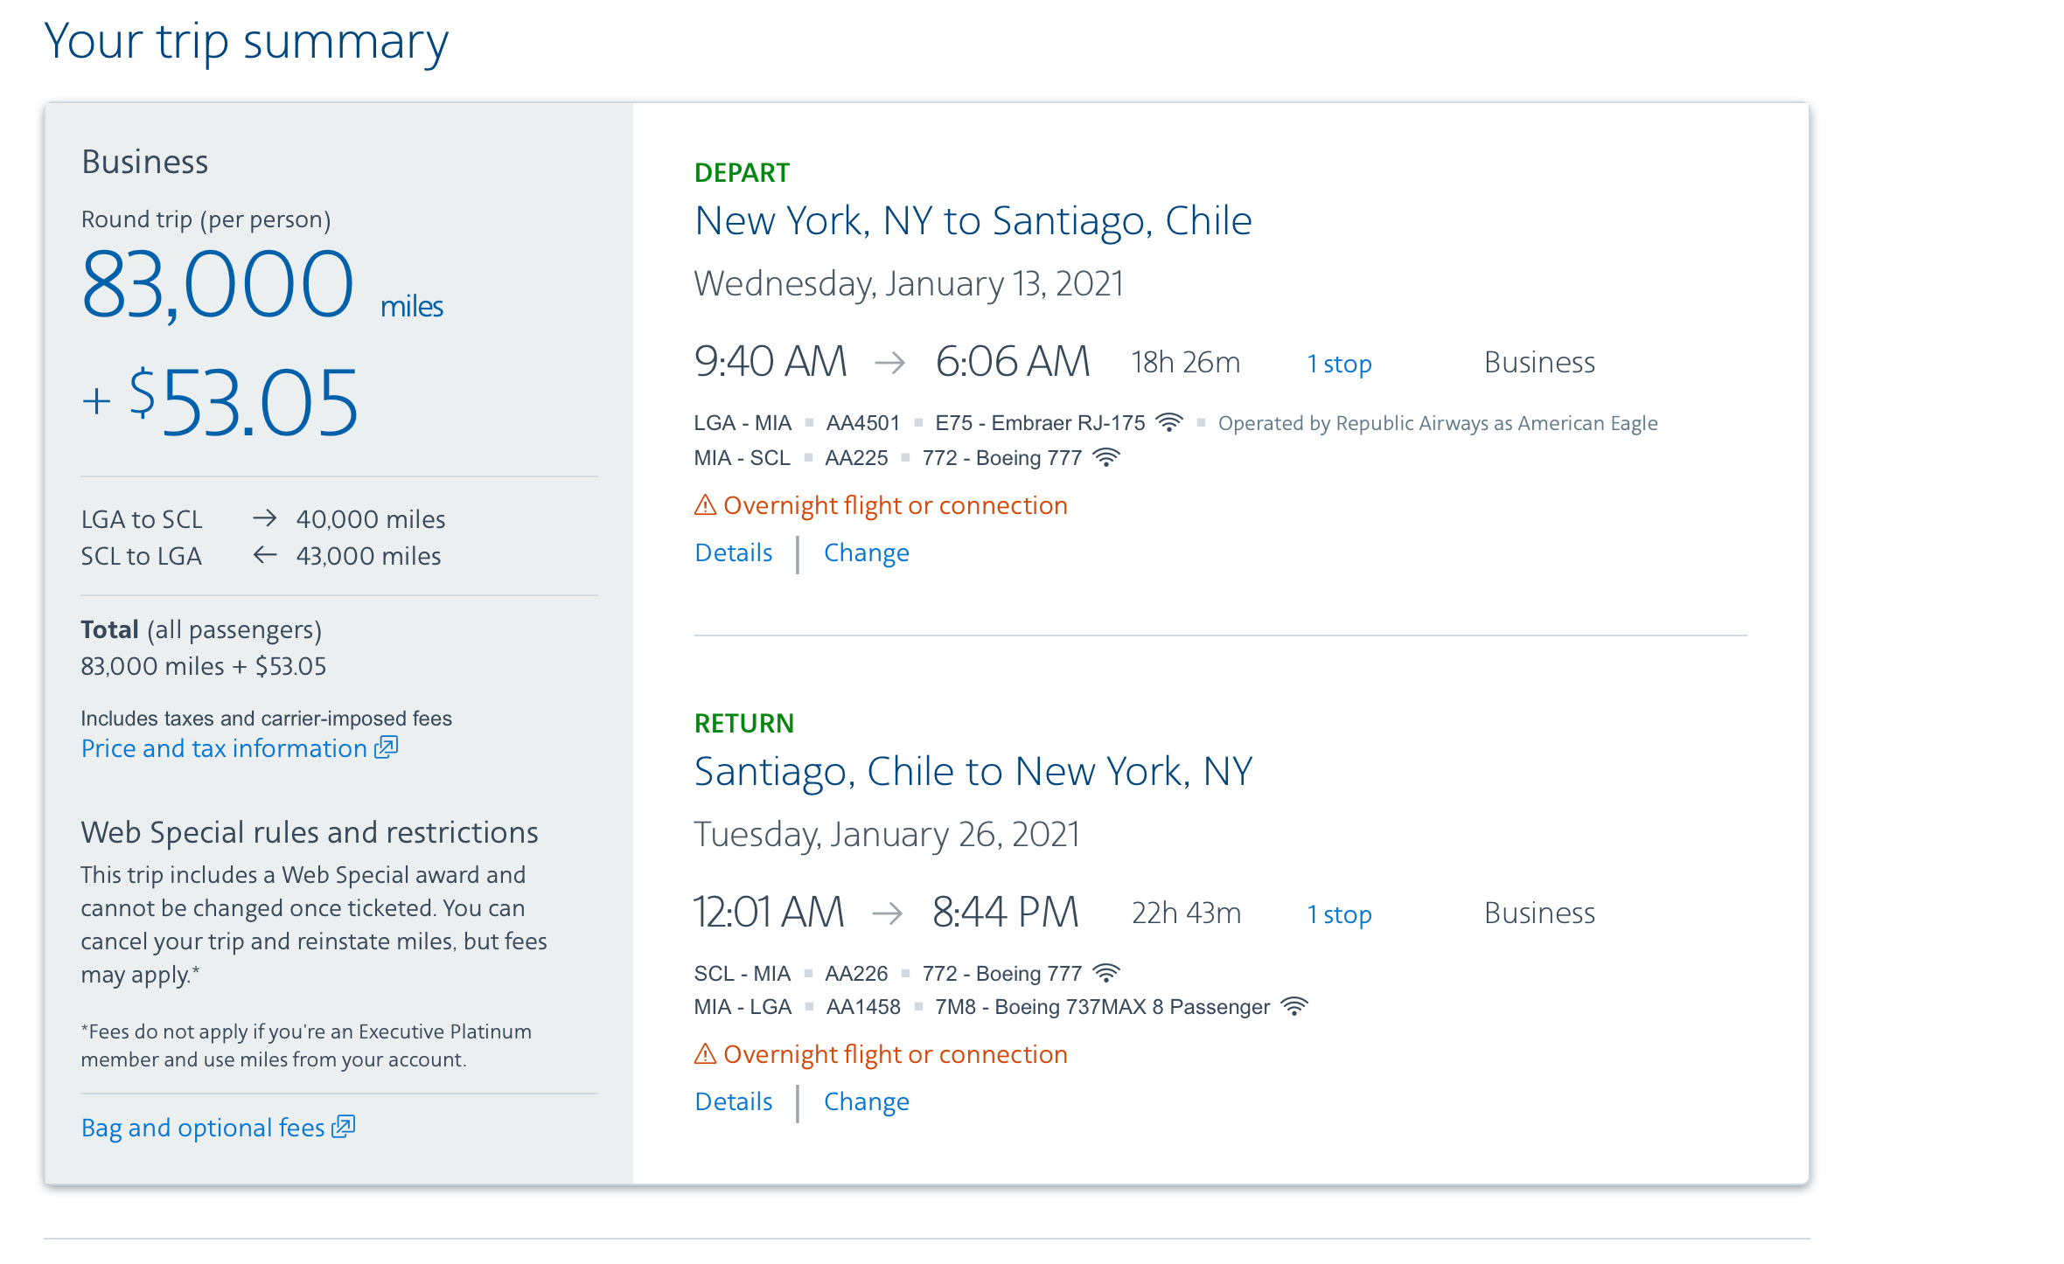The height and width of the screenshot is (1264, 2064).
Task: Open Details for the departing flight
Action: pyautogui.click(x=733, y=553)
